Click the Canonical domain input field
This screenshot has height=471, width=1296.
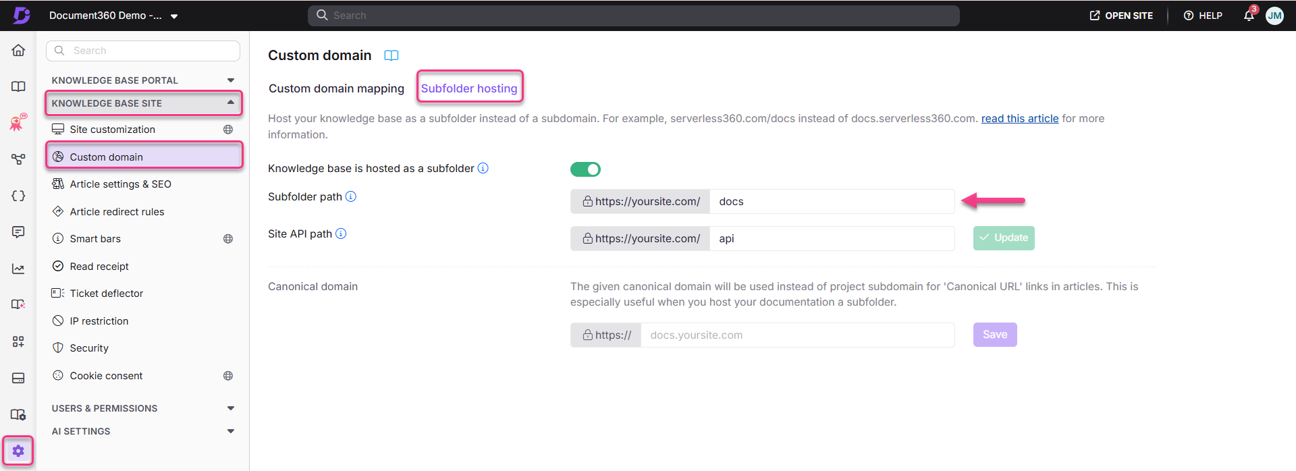click(797, 335)
